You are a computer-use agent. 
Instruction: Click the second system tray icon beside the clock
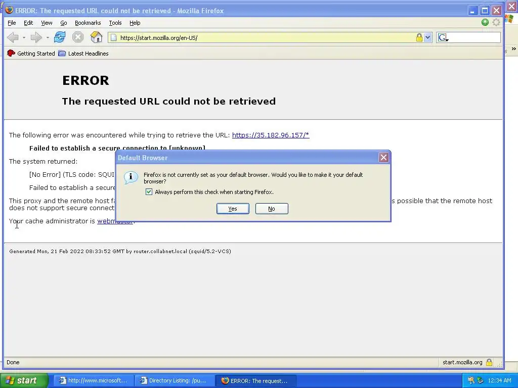[481, 380]
